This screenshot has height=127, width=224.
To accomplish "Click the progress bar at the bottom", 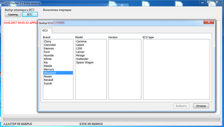I will [112, 119].
